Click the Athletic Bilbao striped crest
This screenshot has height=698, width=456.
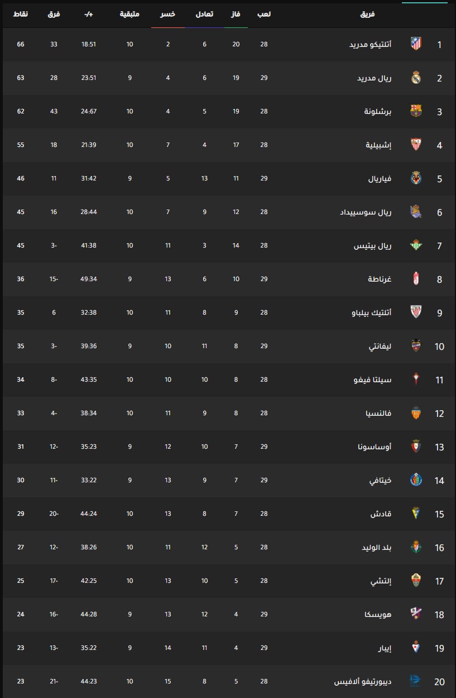coord(416,312)
